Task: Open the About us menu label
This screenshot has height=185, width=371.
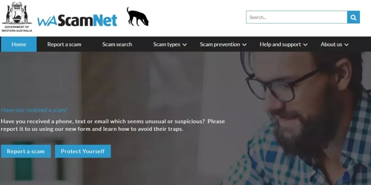Action: [331, 44]
